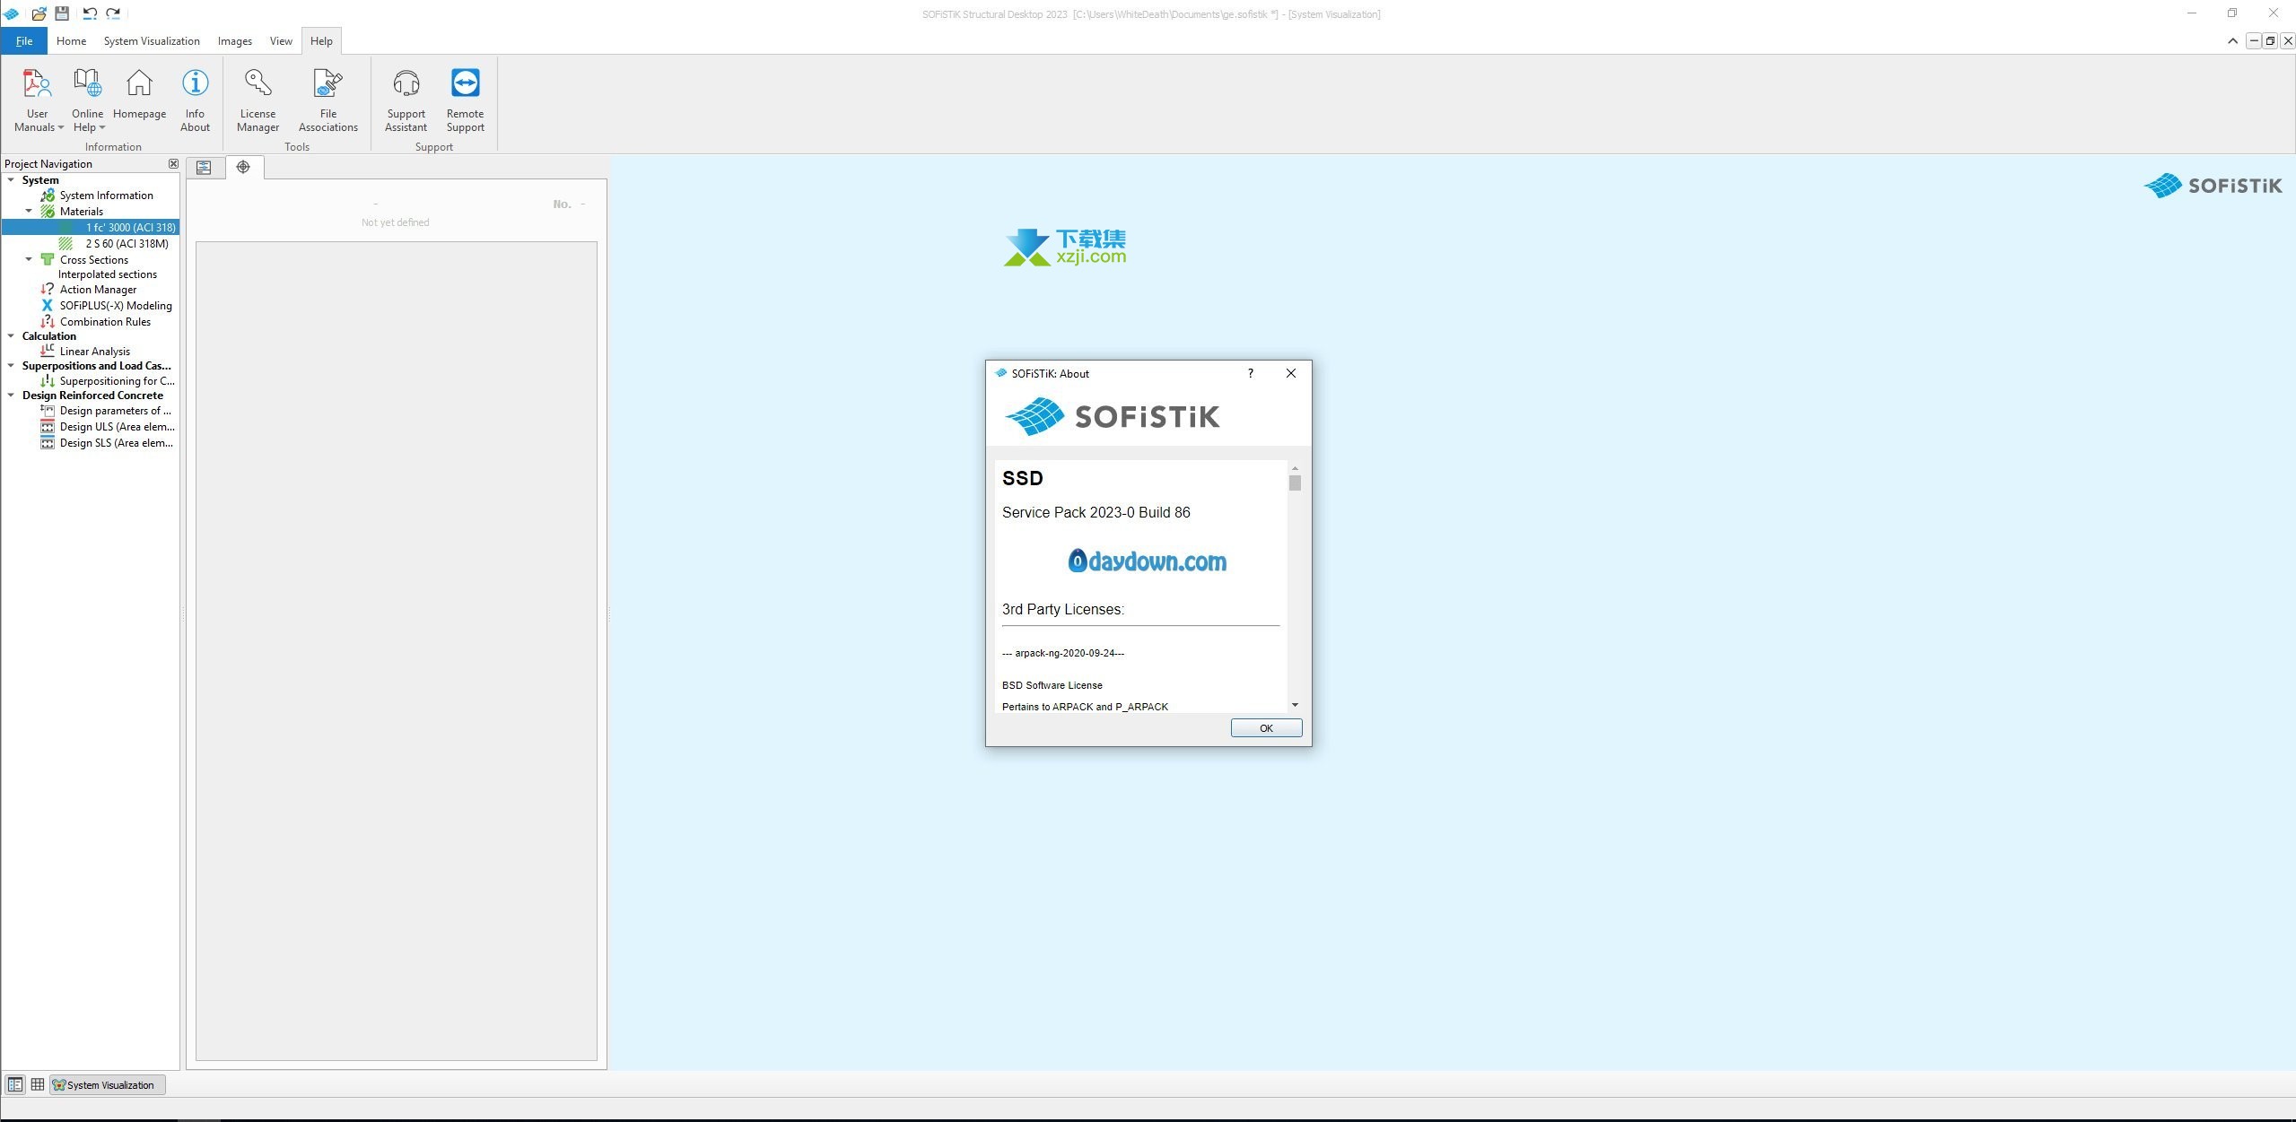Click the Open file icon in quick access toolbar
The width and height of the screenshot is (2296, 1122).
(39, 13)
